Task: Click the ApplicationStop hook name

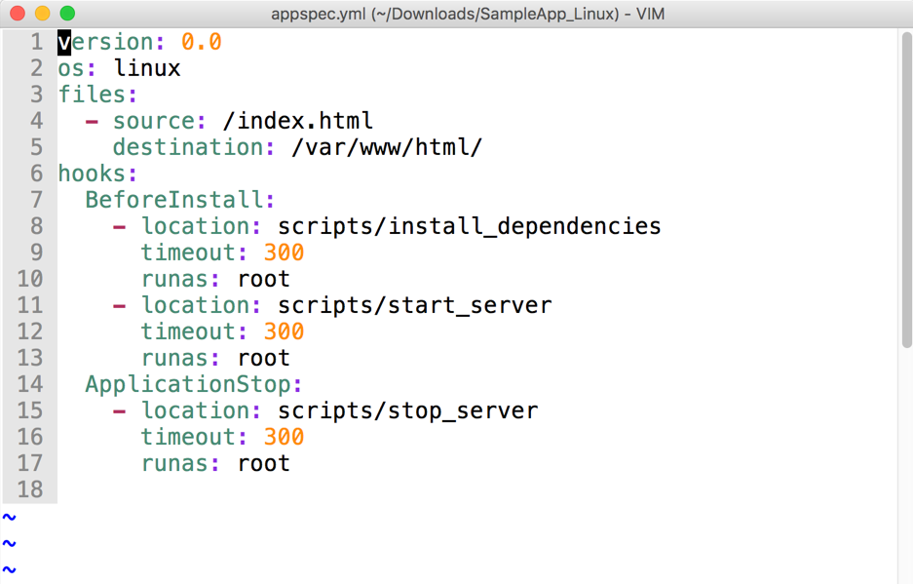Action: pos(188,384)
